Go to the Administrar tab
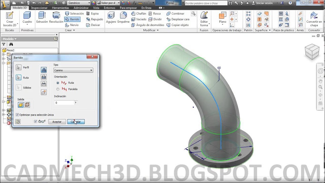The image size is (325, 183). [x=81, y=8]
